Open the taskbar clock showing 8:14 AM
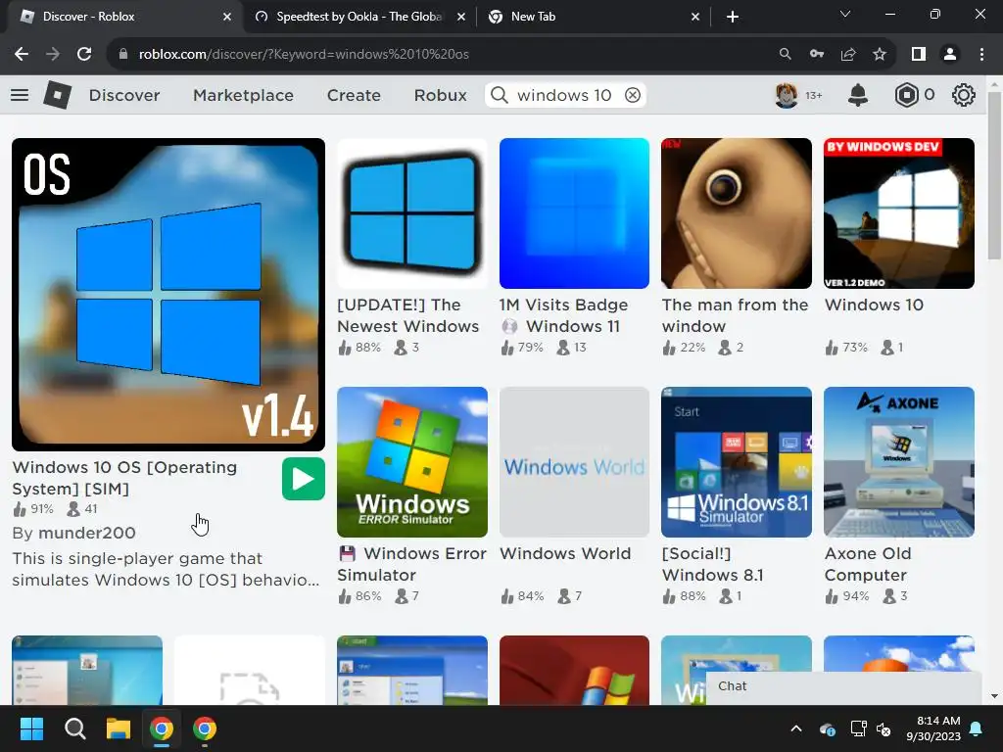This screenshot has width=1003, height=752. (x=933, y=728)
